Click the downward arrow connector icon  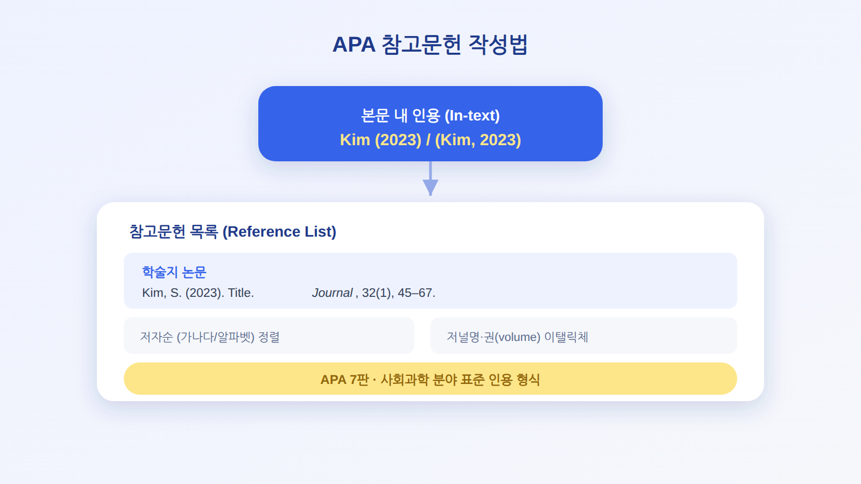tap(430, 179)
